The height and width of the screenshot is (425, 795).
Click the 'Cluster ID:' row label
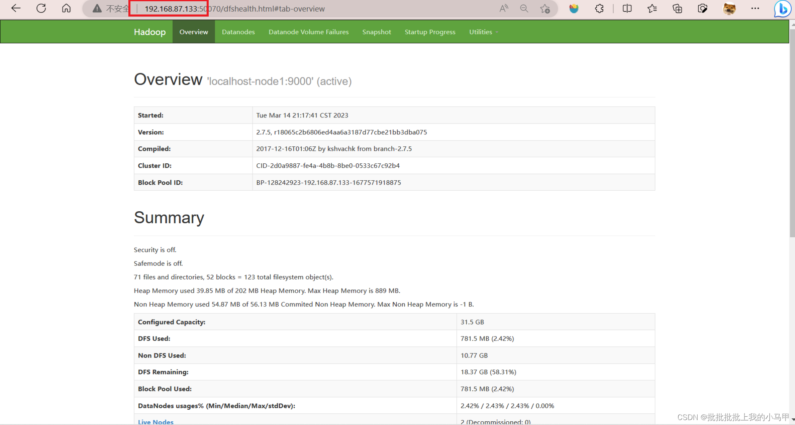(154, 166)
